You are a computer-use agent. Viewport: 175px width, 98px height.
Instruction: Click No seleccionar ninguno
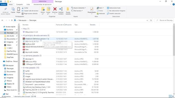pyautogui.click(x=116, y=11)
